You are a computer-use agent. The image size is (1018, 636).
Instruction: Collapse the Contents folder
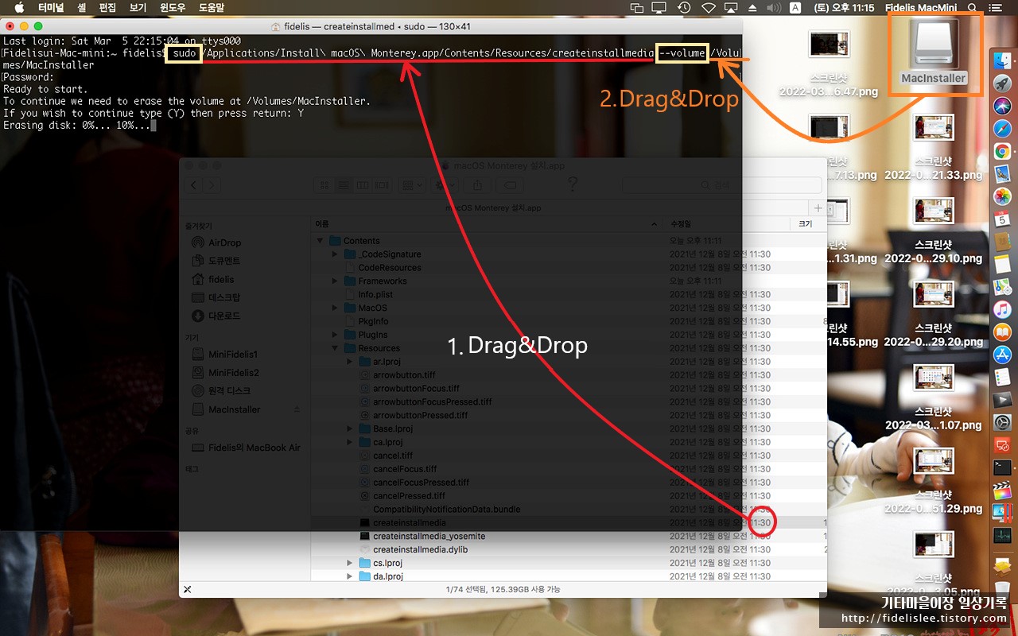coord(321,241)
